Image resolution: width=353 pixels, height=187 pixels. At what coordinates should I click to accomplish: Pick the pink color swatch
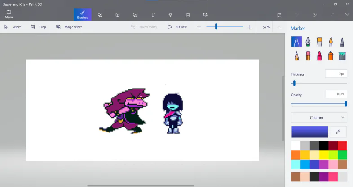click(x=333, y=164)
